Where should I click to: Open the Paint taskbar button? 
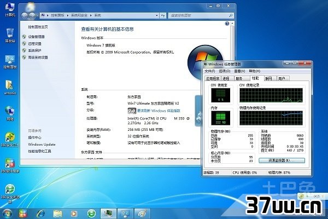[x=142, y=214]
